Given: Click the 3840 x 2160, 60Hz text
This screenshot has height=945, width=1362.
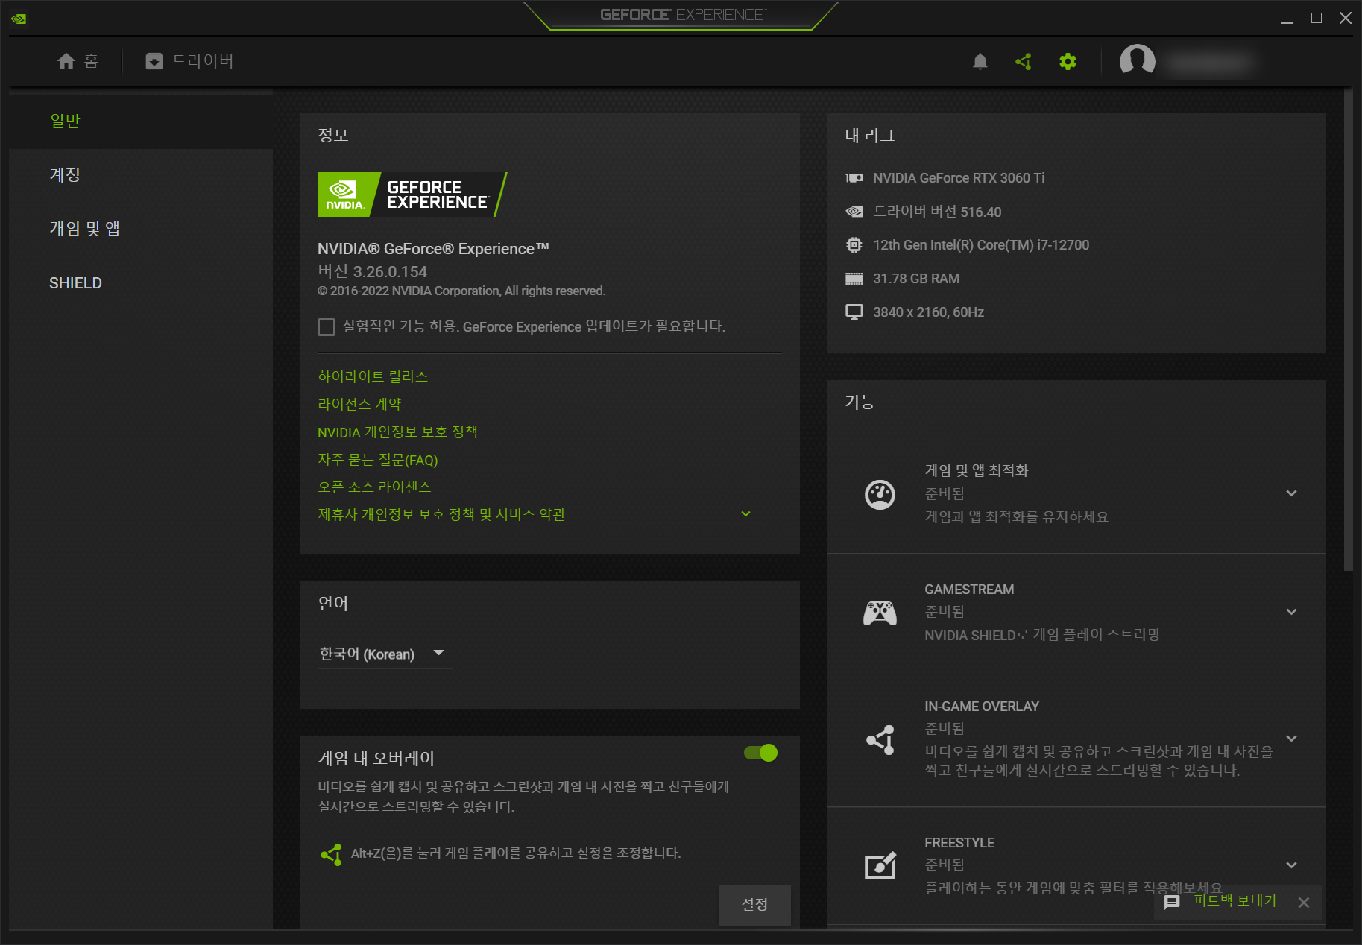Looking at the screenshot, I should pos(928,312).
